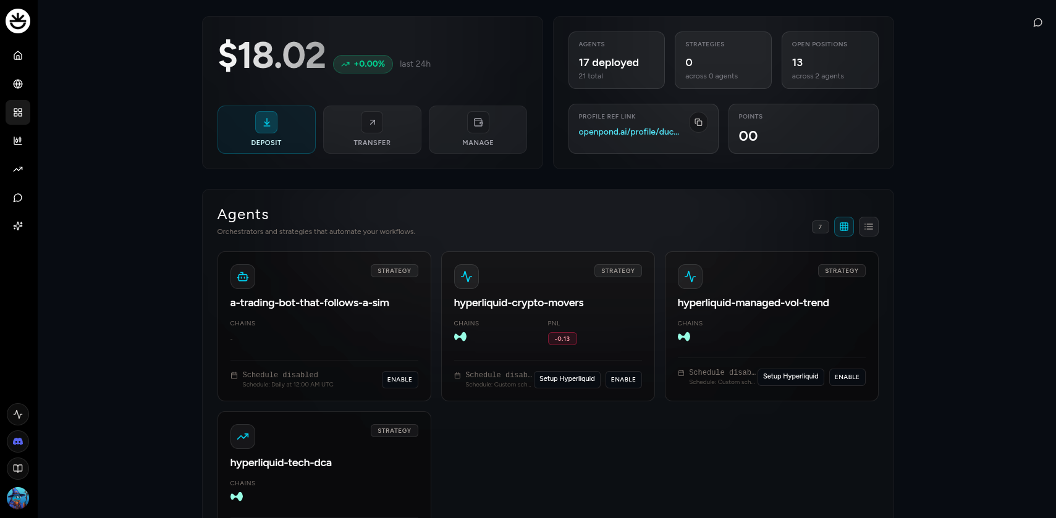Enable the hyperliquid-crypto-movers agent schedule
The width and height of the screenshot is (1056, 518).
pos(623,380)
